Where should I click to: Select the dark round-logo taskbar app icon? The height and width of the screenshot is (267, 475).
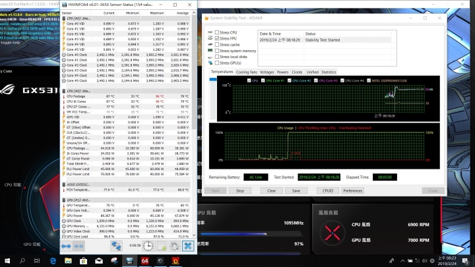pos(160,260)
